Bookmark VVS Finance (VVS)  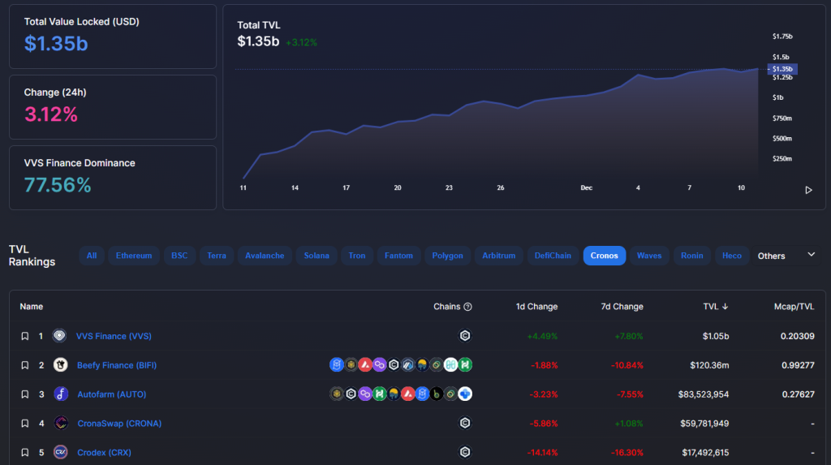click(x=24, y=336)
